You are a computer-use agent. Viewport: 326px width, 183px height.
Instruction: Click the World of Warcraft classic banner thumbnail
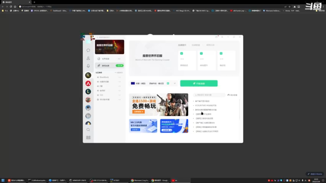tap(110, 47)
